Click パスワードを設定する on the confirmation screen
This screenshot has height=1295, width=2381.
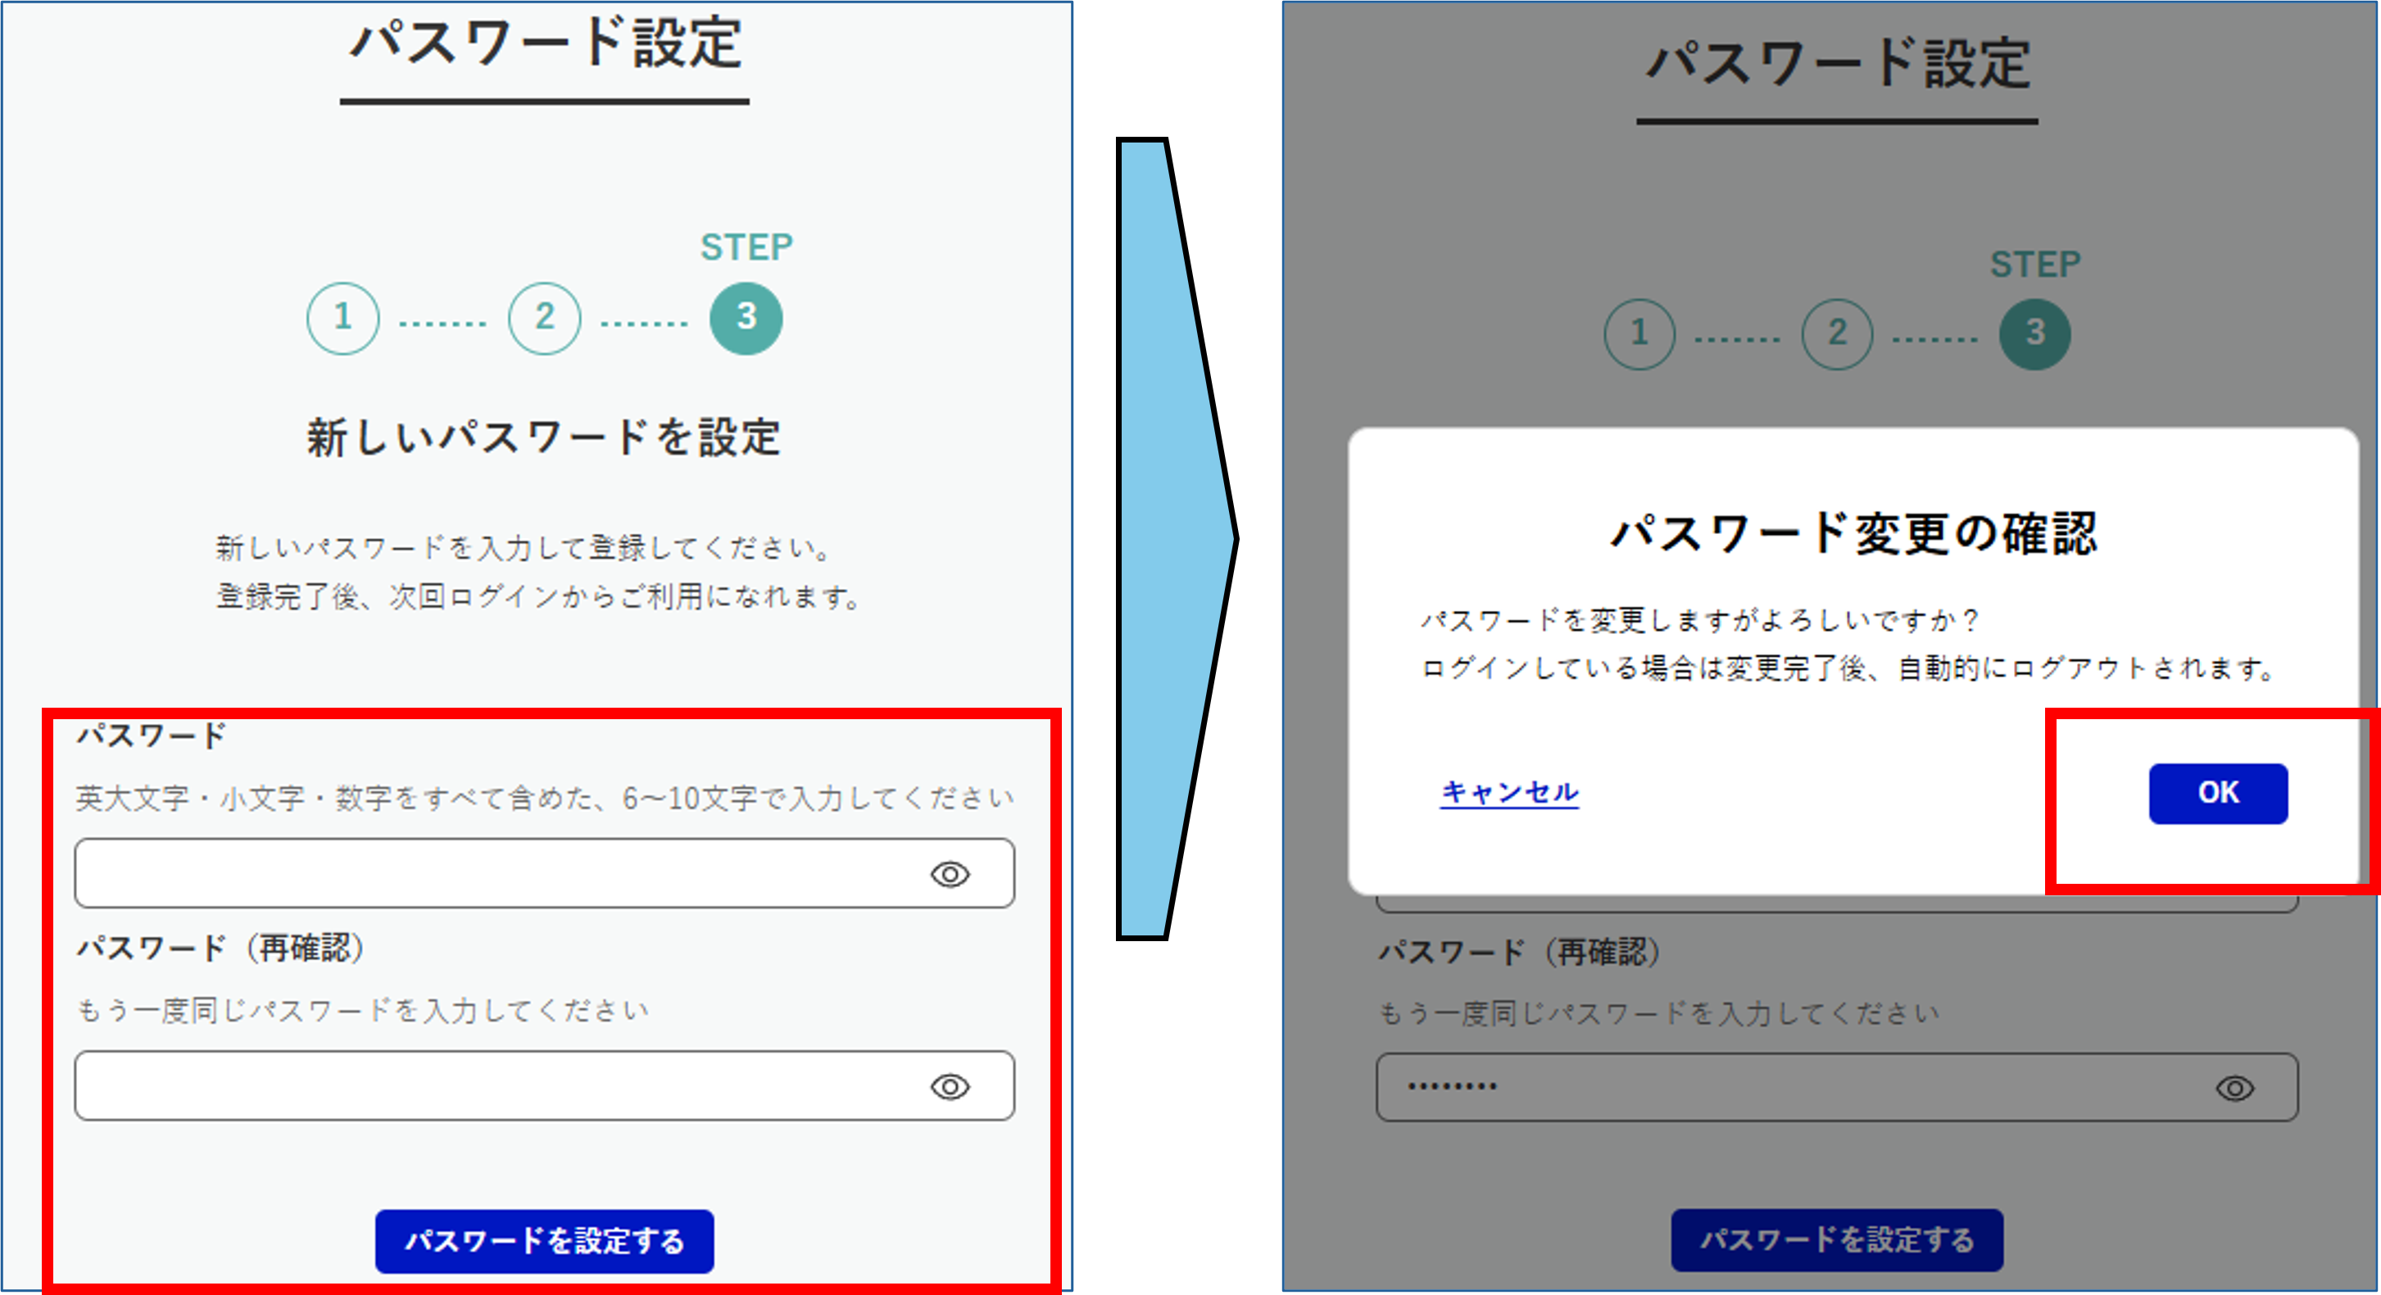[x=1838, y=1240]
